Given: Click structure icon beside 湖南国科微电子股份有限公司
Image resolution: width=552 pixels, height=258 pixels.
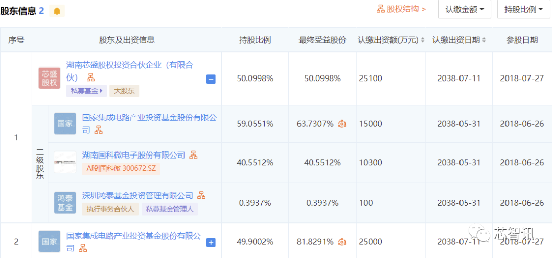Looking at the screenshot, I should coord(194,154).
